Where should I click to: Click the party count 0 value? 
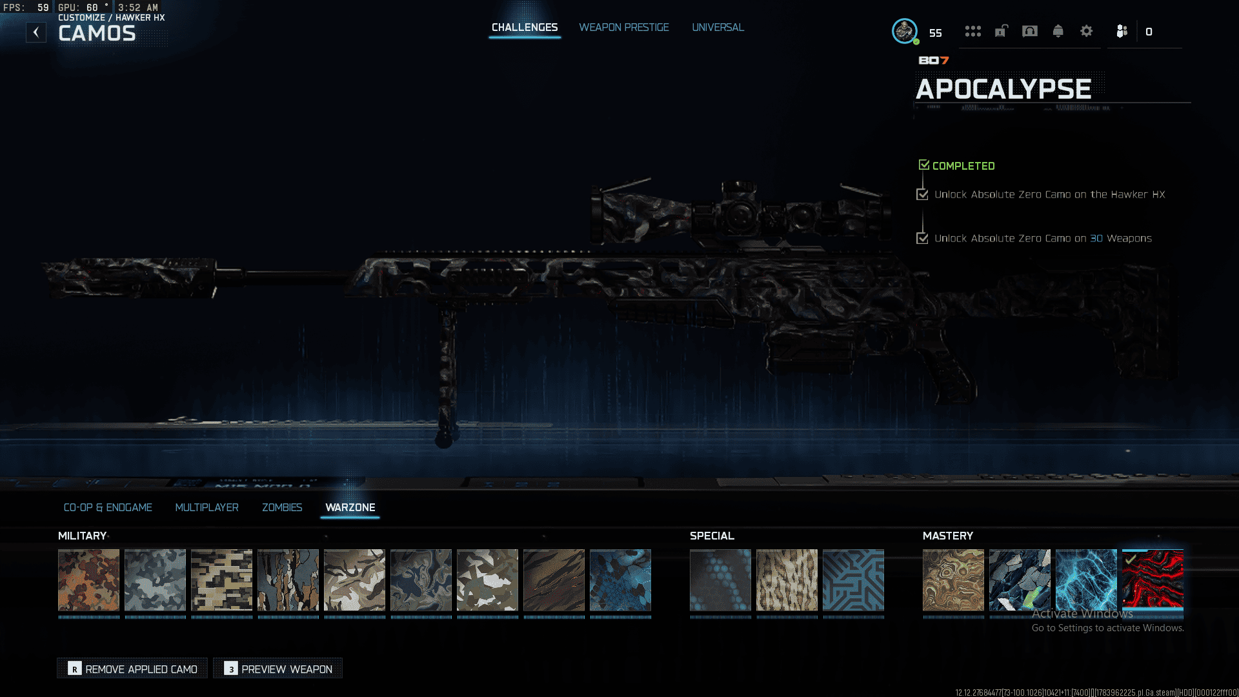pyautogui.click(x=1149, y=32)
